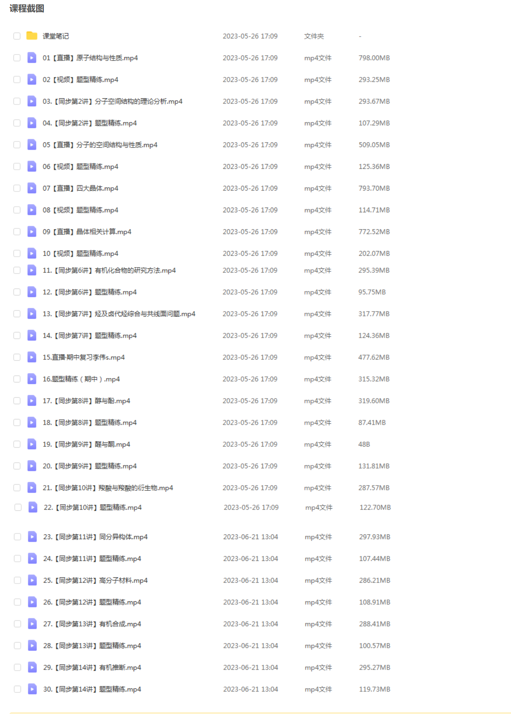The height and width of the screenshot is (714, 511).
Task: Click video icon for 15.直播·期中复习李伟s.mp4
Action: [32, 357]
